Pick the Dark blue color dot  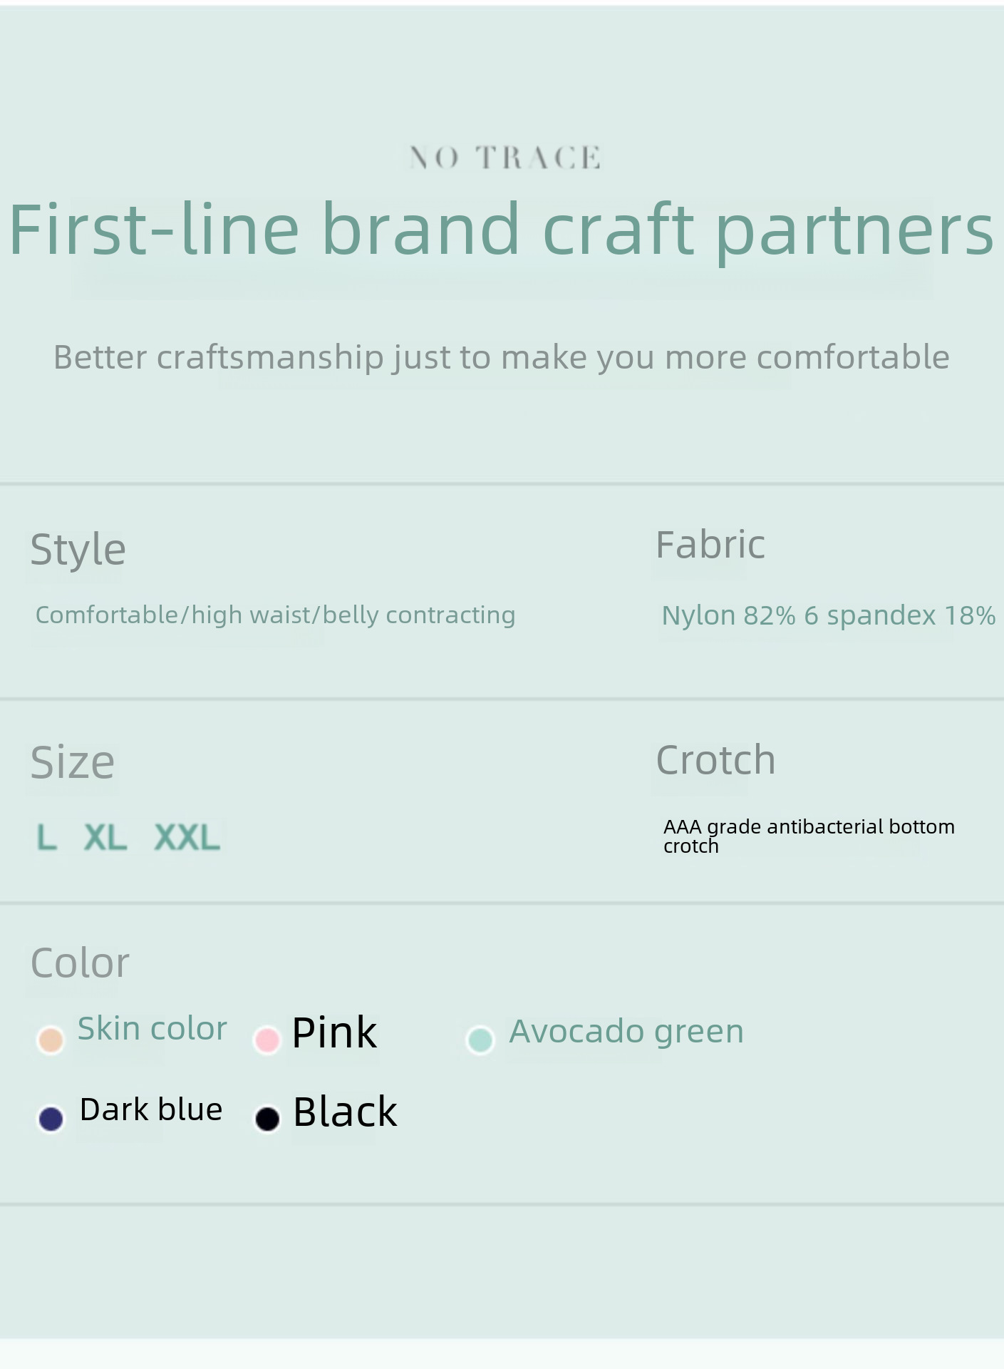click(x=51, y=1118)
